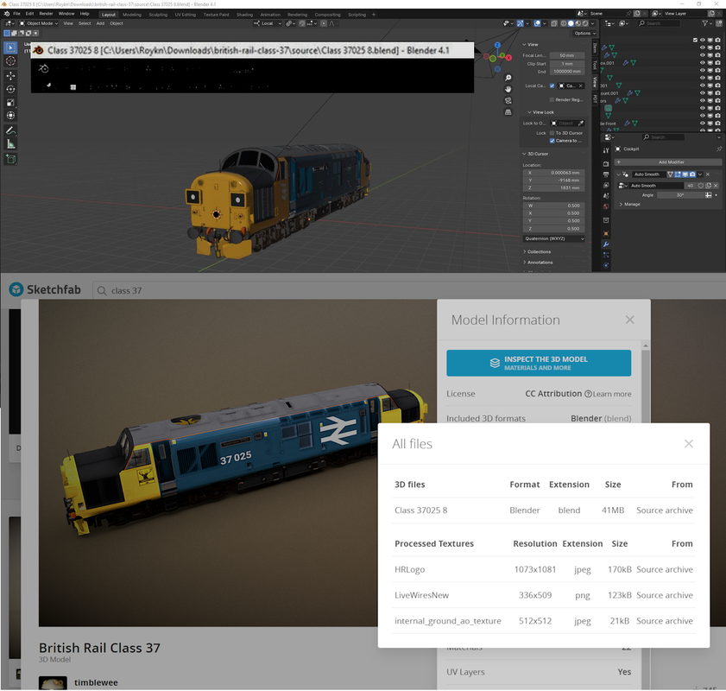Open the Render properties tab icon
This screenshot has width=726, height=691.
(x=606, y=164)
